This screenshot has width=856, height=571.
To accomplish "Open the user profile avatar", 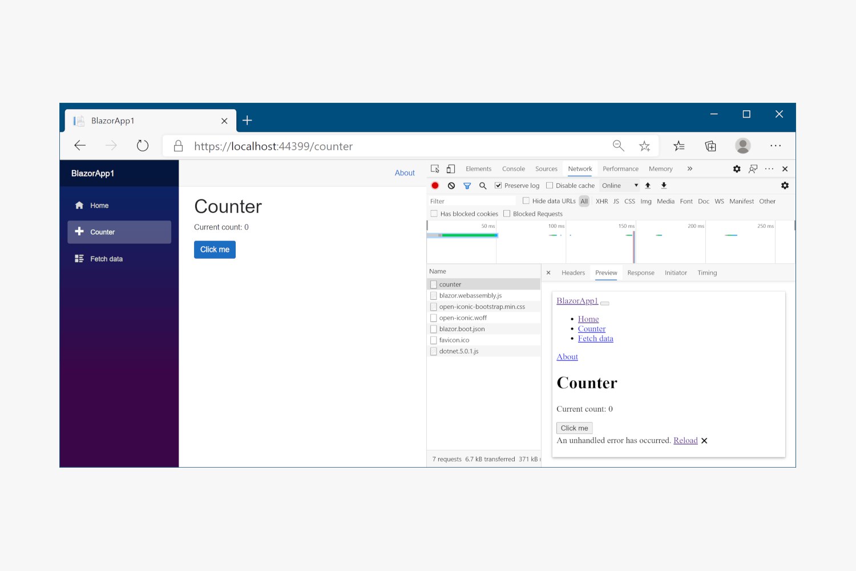I will pyautogui.click(x=743, y=146).
